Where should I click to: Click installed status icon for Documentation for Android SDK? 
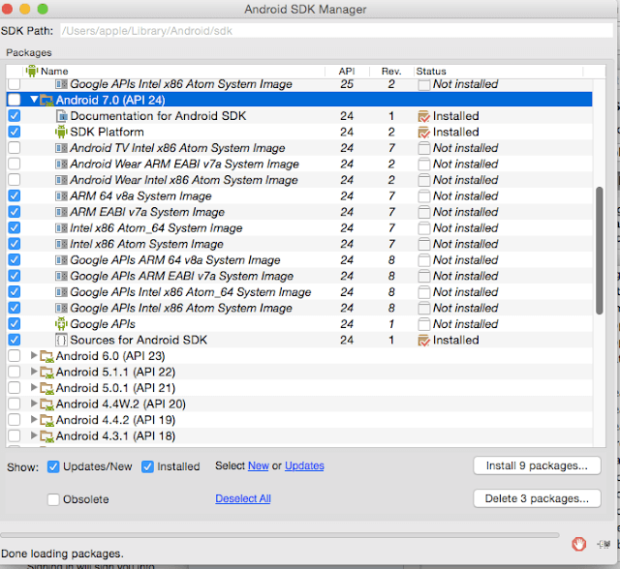[423, 116]
